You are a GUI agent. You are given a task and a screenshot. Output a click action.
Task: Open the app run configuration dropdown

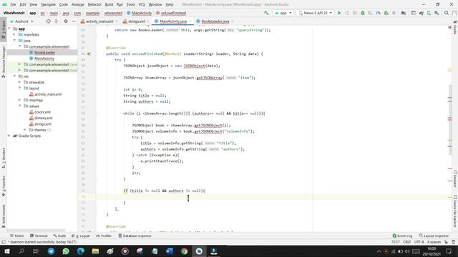point(283,13)
